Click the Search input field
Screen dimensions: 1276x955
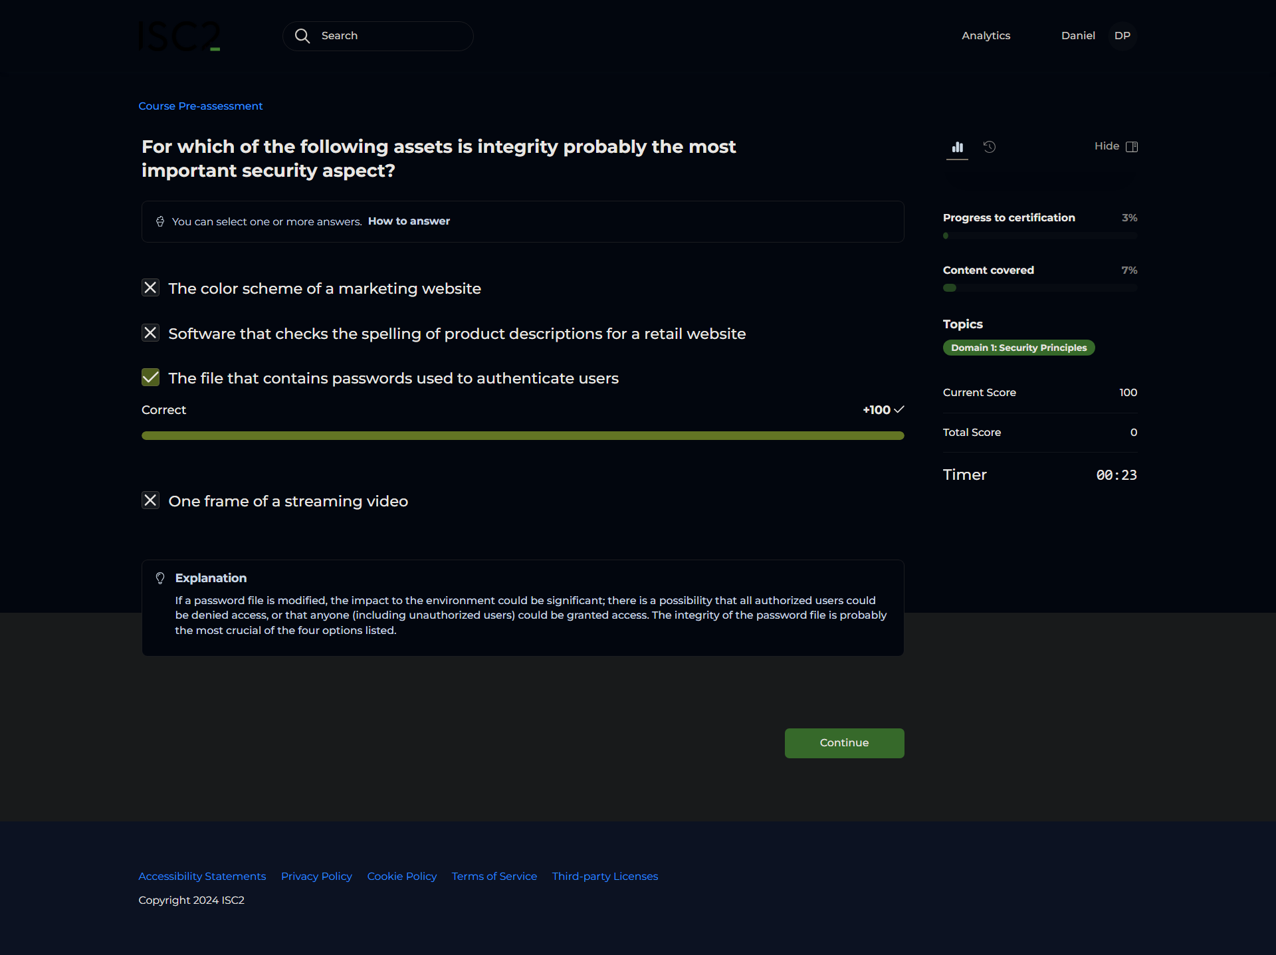point(392,36)
